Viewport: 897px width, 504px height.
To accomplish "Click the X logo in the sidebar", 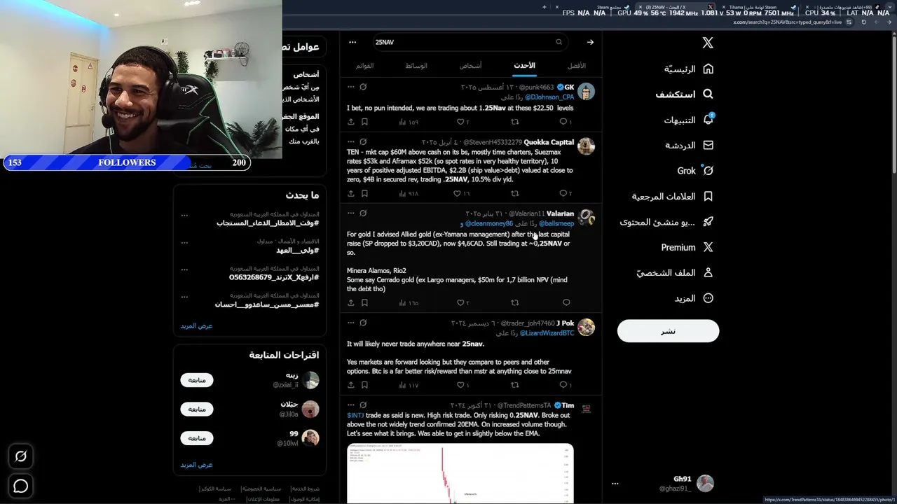I will [x=708, y=43].
